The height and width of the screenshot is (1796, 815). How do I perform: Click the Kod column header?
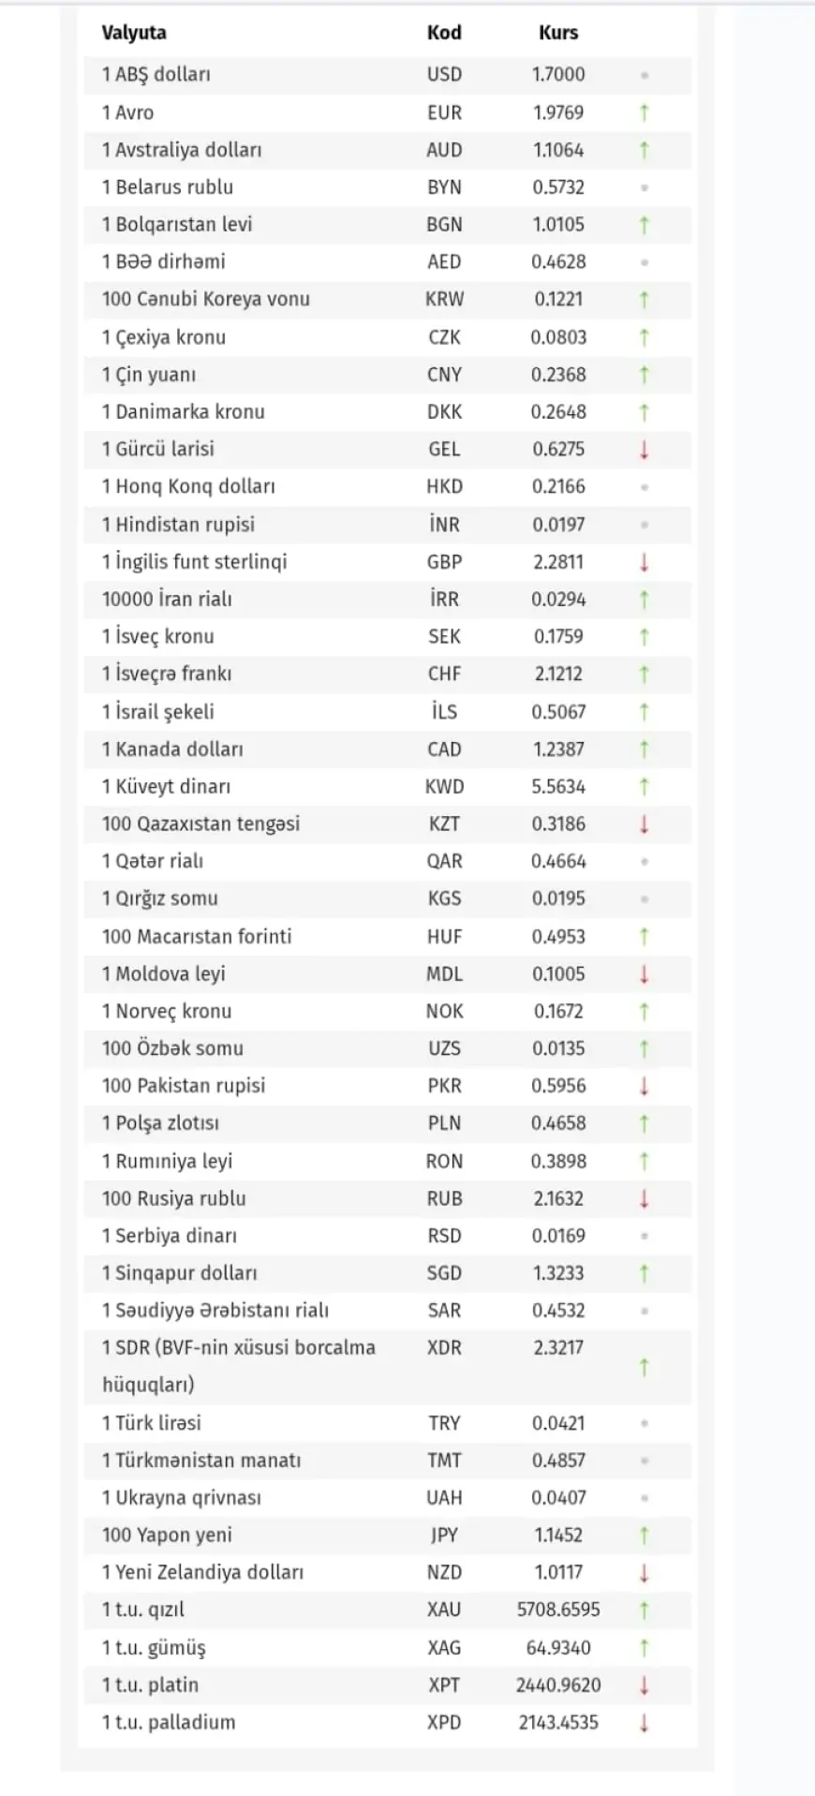(x=444, y=33)
